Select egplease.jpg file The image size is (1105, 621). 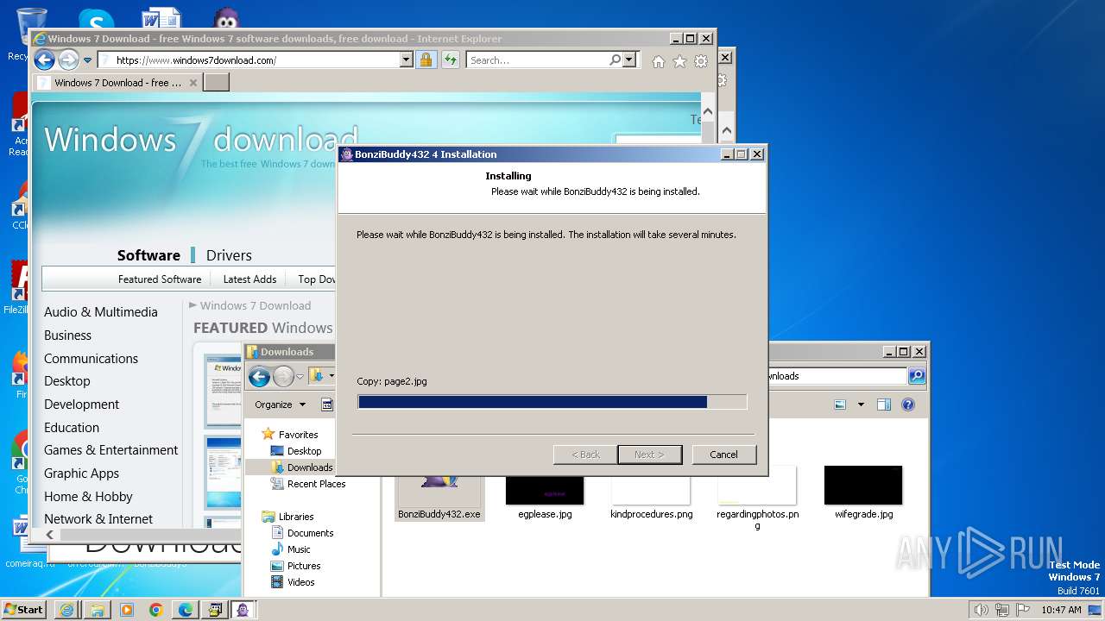(545, 492)
